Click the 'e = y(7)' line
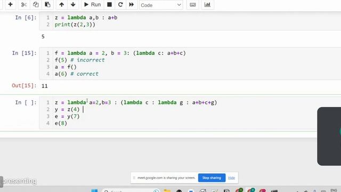Viewport: 341px width, 192px height. pyautogui.click(x=67, y=116)
